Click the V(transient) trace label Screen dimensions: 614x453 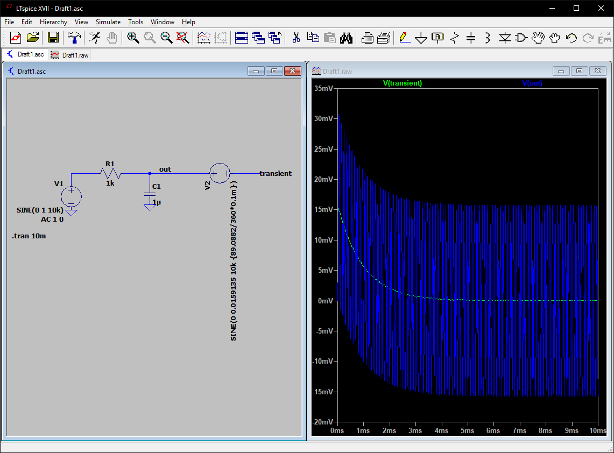tap(402, 83)
